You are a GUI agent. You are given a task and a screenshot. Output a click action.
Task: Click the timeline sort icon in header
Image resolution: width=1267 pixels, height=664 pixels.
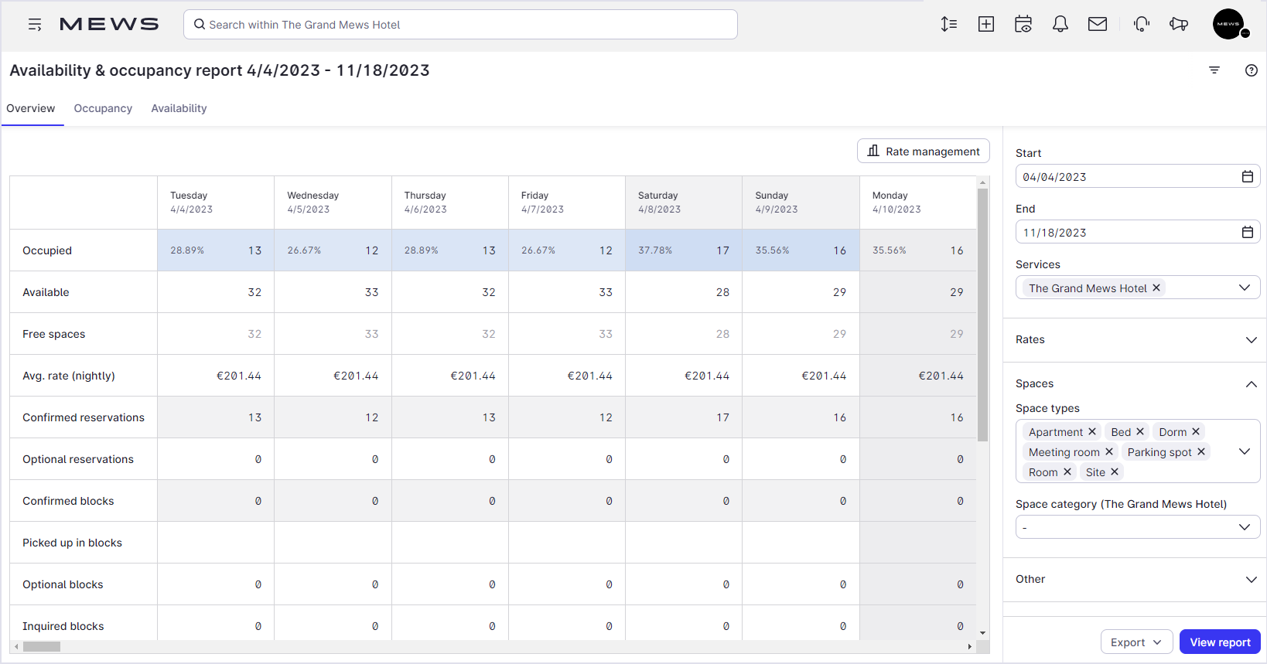point(949,25)
